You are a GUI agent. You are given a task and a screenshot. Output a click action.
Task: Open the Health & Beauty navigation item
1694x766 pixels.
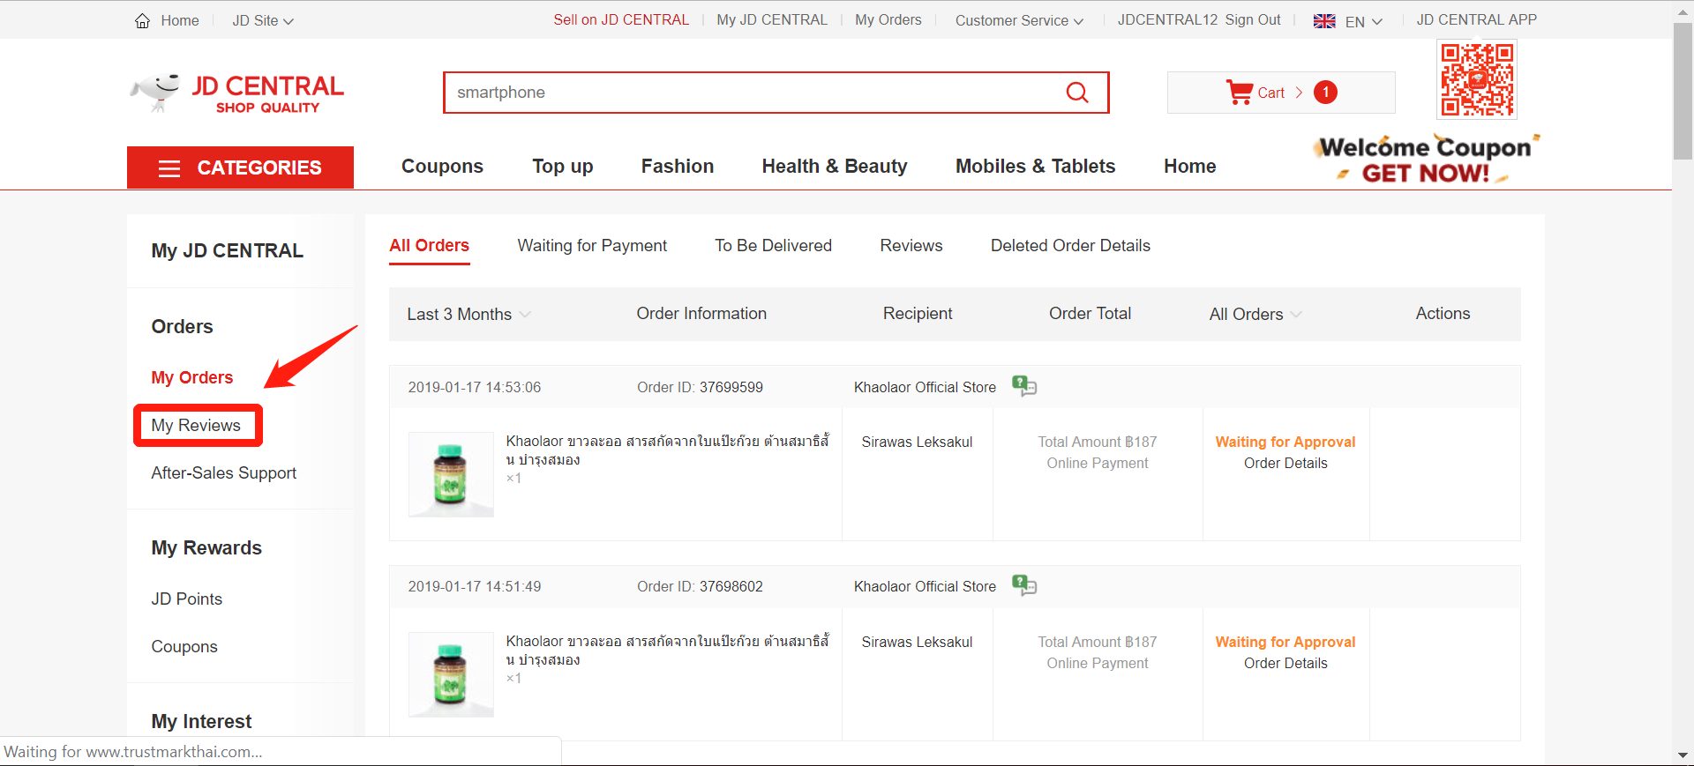pos(835,167)
